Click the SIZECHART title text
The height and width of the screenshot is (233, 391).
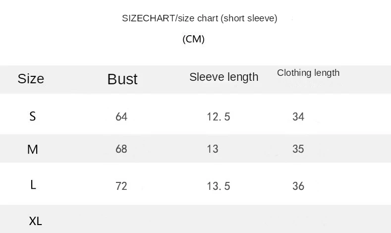click(199, 18)
